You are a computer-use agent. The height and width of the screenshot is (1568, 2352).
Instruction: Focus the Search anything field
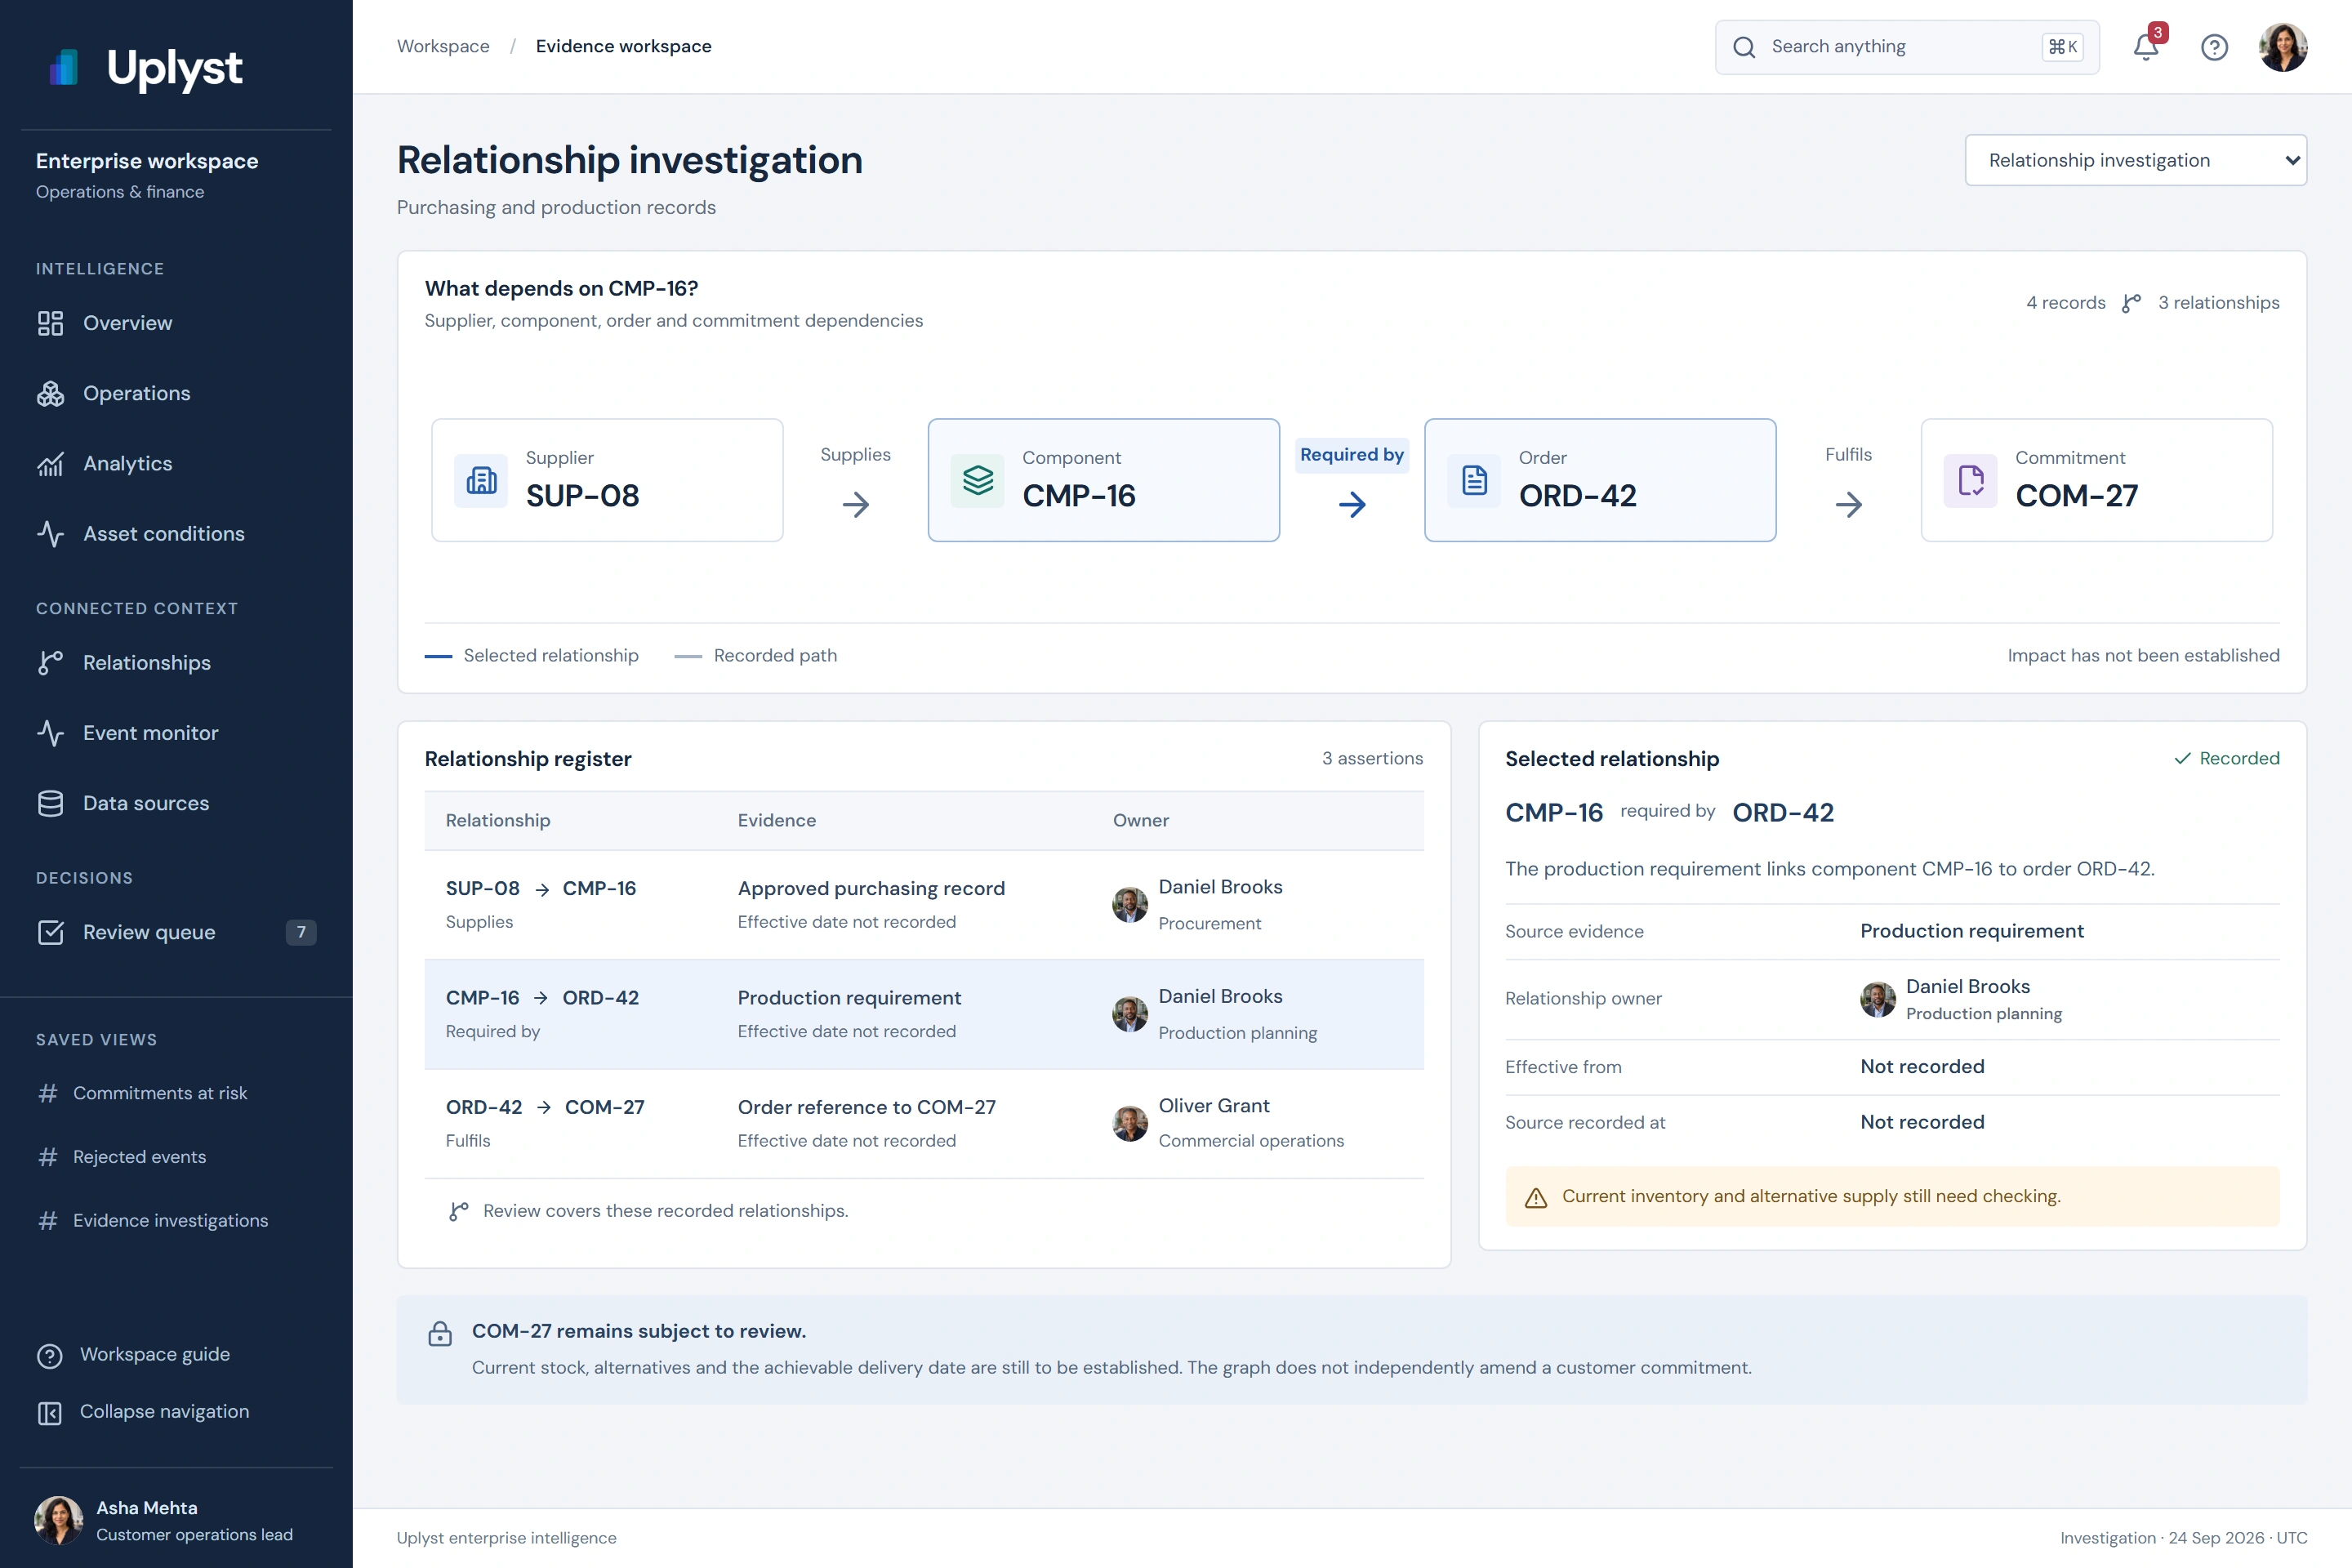pos(1907,47)
